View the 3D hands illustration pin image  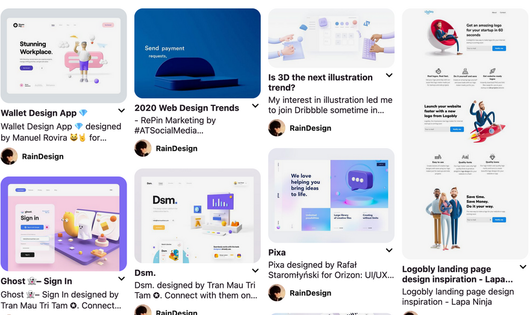pyautogui.click(x=331, y=38)
